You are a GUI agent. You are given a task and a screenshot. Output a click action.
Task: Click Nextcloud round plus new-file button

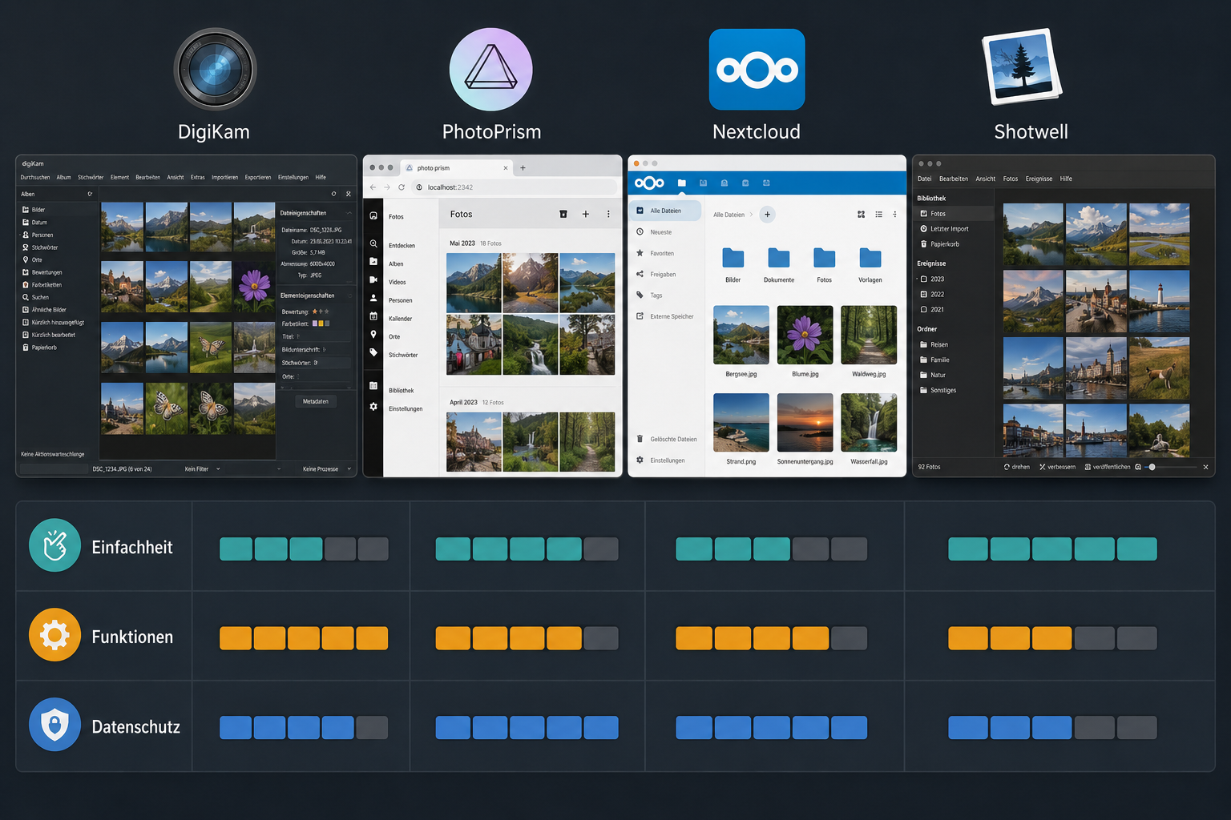pos(767,215)
